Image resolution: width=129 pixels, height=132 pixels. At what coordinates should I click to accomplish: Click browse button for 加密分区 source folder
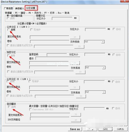point(75,63)
